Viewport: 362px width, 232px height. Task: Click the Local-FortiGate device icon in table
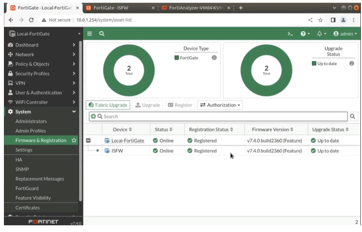tap(107, 141)
